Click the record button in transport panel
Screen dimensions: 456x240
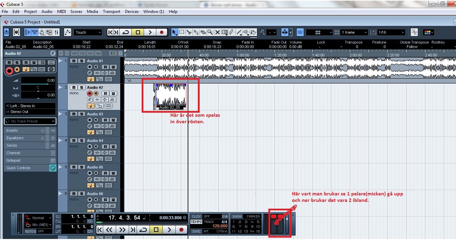point(182,230)
